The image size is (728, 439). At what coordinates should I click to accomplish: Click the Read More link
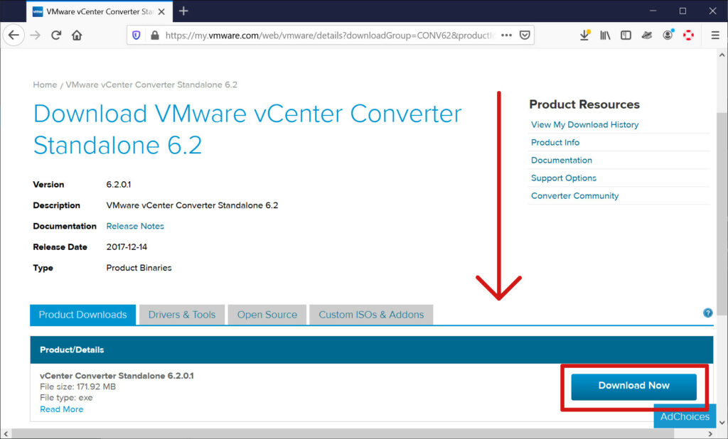click(62, 409)
